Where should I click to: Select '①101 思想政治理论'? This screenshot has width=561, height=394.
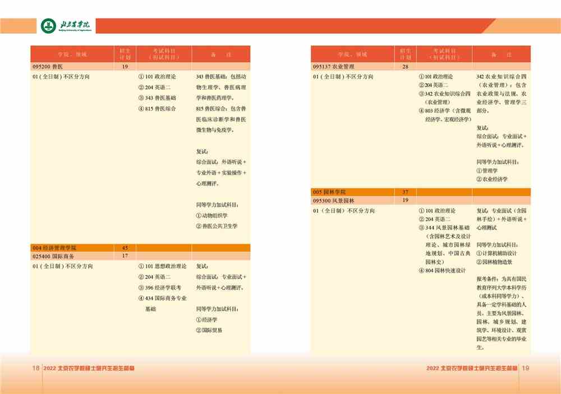163,266
